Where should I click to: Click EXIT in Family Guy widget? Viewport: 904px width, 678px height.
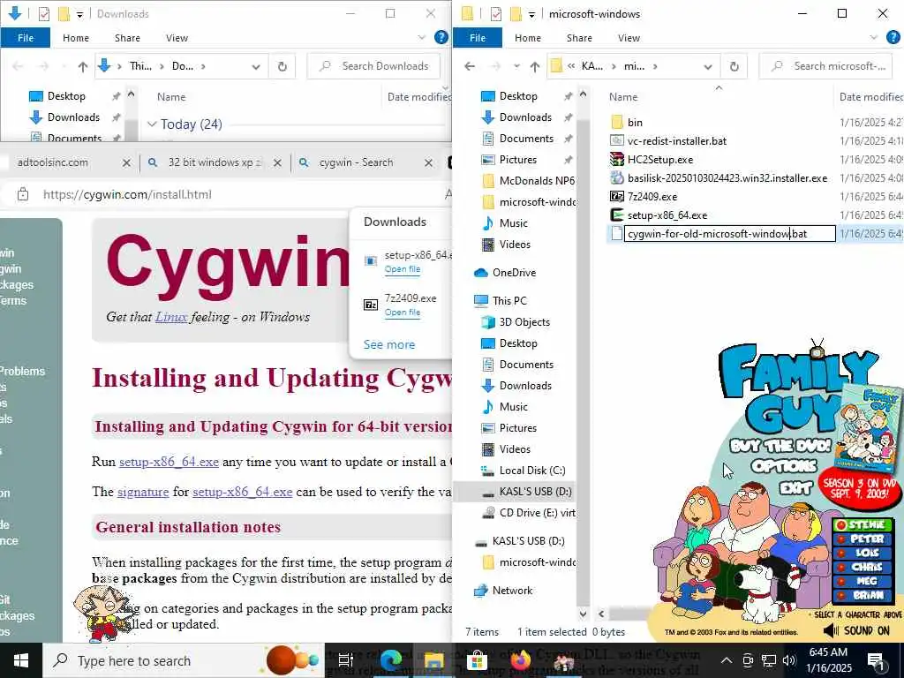[795, 489]
